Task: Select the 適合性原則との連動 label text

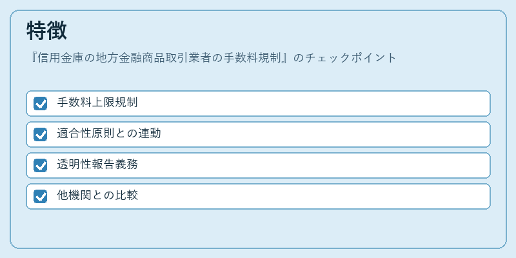Action: pos(109,134)
